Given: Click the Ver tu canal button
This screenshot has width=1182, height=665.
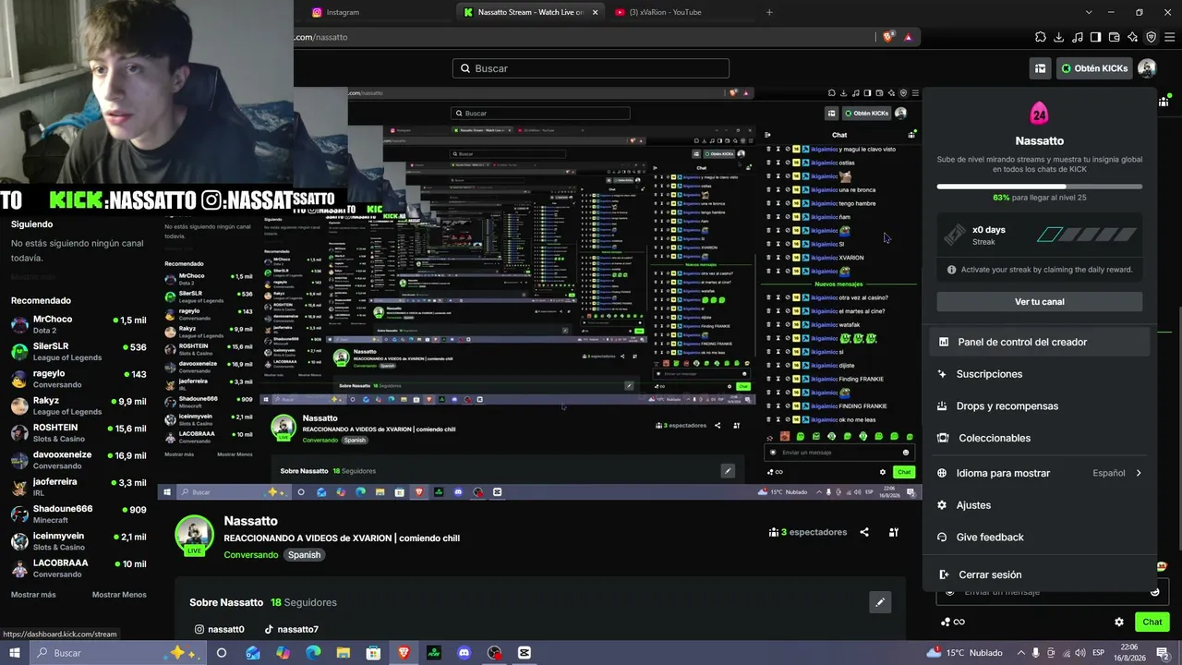Looking at the screenshot, I should click(1040, 302).
